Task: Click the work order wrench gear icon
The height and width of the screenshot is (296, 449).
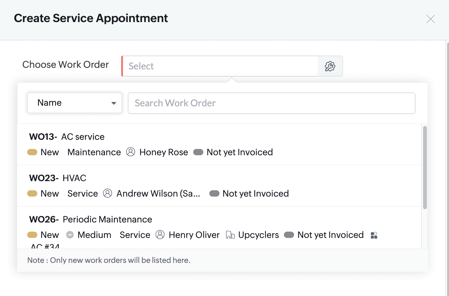Action: pyautogui.click(x=330, y=66)
